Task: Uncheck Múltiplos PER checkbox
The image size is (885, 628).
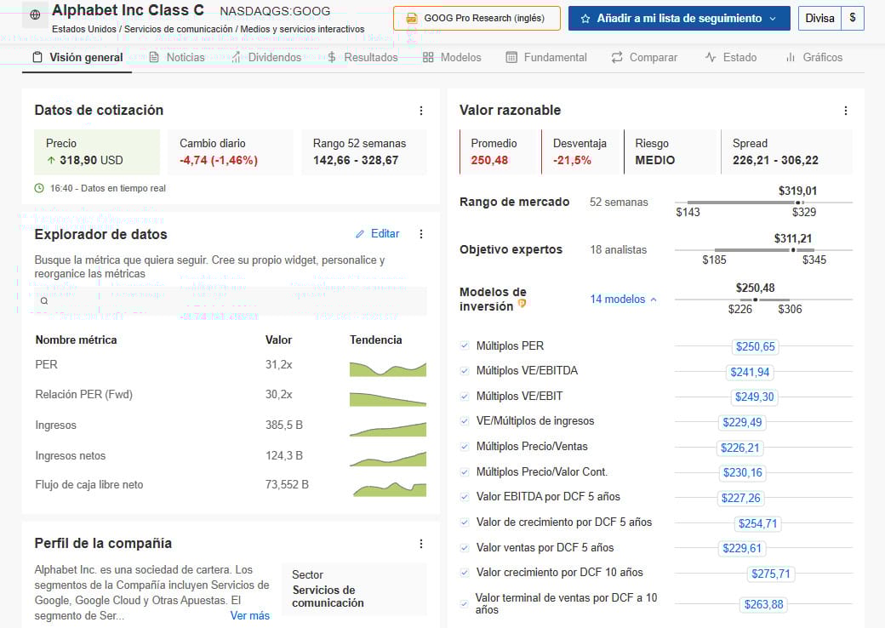Action: (x=465, y=345)
